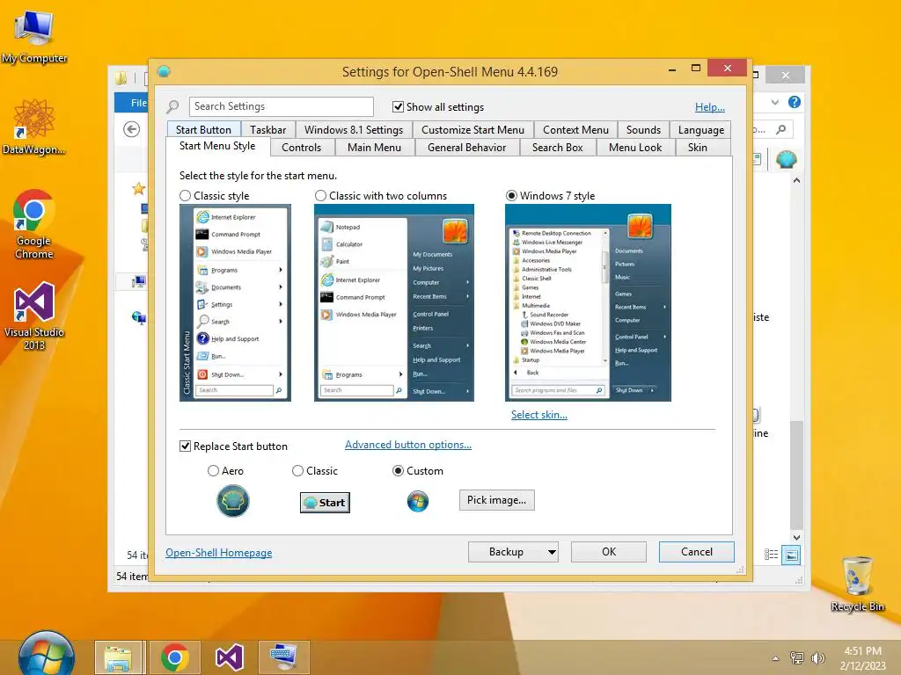This screenshot has width=901, height=675.
Task: Click the two columns preview thumbnail
Action: pyautogui.click(x=394, y=302)
